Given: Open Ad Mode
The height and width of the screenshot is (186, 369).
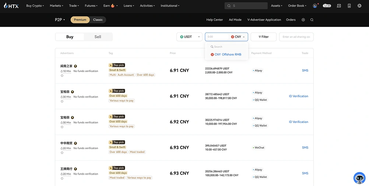Looking at the screenshot, I should click(x=235, y=20).
